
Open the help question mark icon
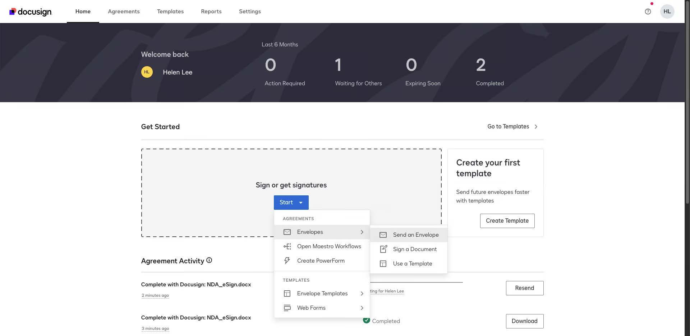pyautogui.click(x=648, y=12)
